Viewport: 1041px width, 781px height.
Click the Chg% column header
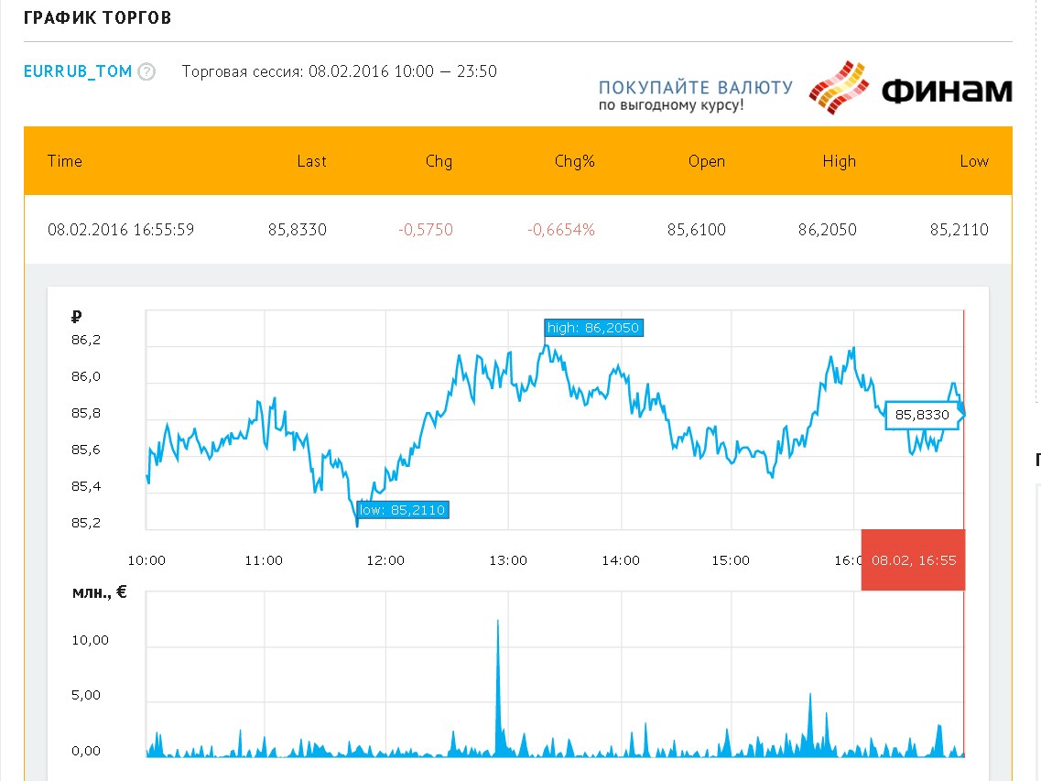(575, 161)
